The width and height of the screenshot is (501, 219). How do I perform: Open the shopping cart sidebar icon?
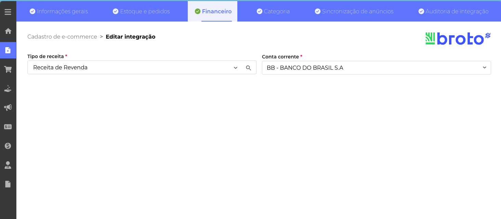coord(8,69)
